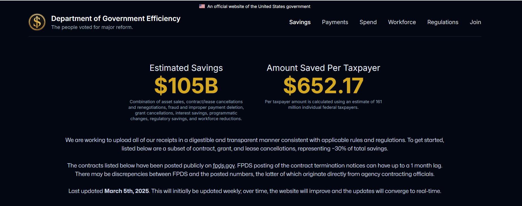Go to the Payments page

335,22
